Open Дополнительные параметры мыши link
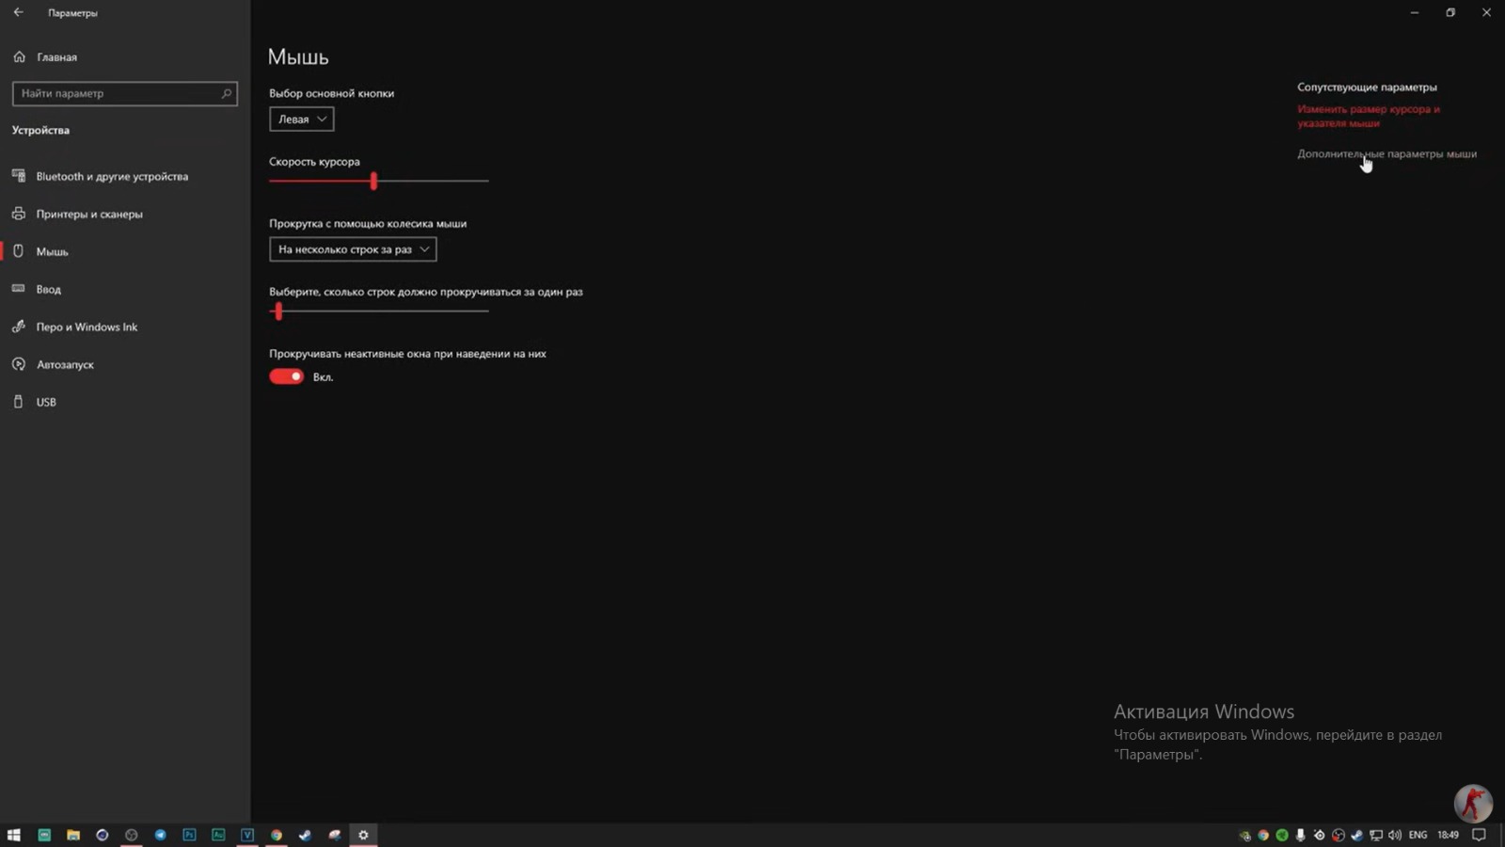The width and height of the screenshot is (1505, 847). click(x=1386, y=153)
